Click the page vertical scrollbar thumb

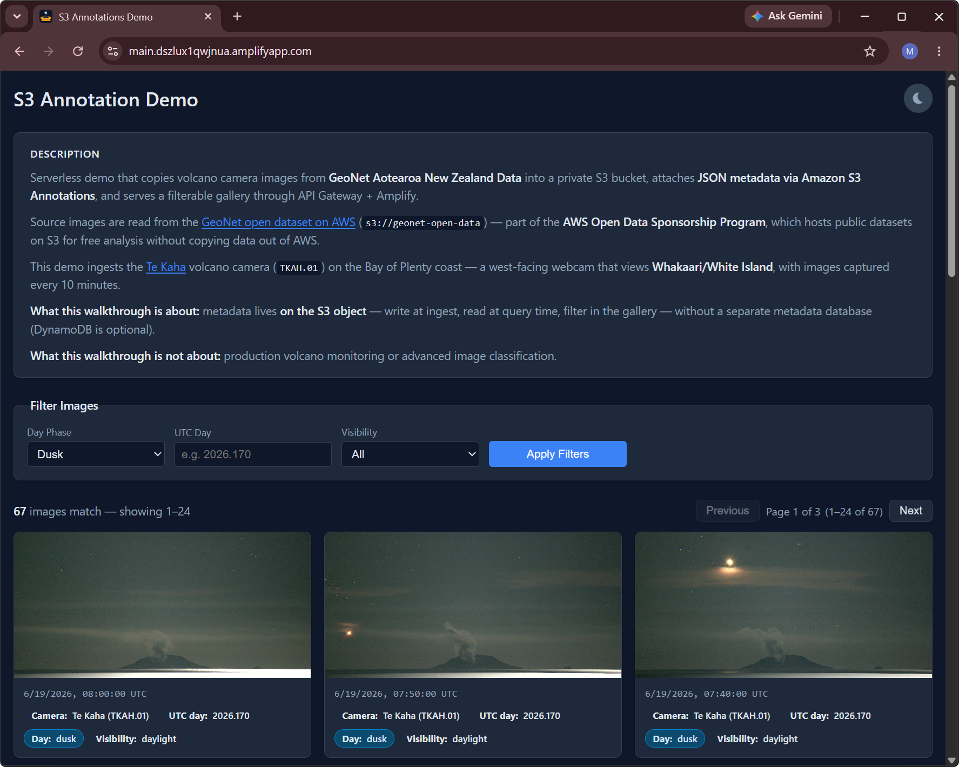[x=952, y=181]
